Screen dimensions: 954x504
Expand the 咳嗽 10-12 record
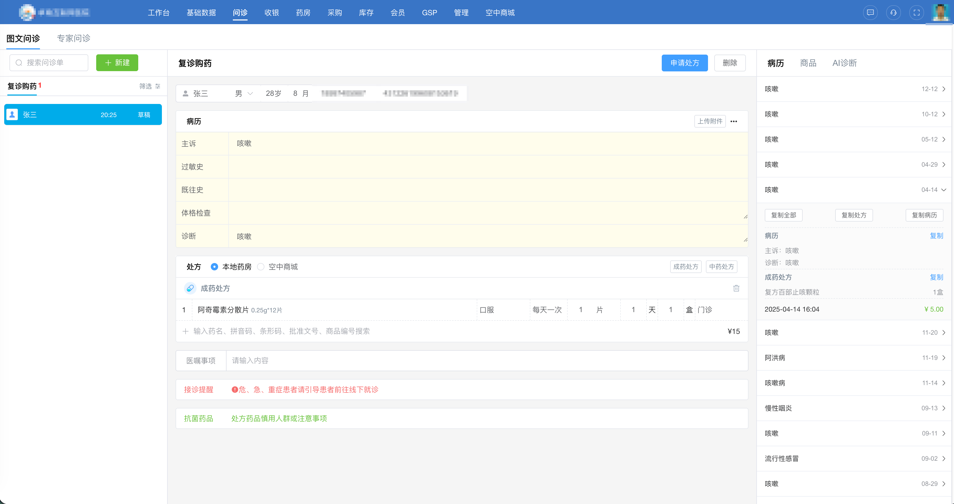(854, 114)
